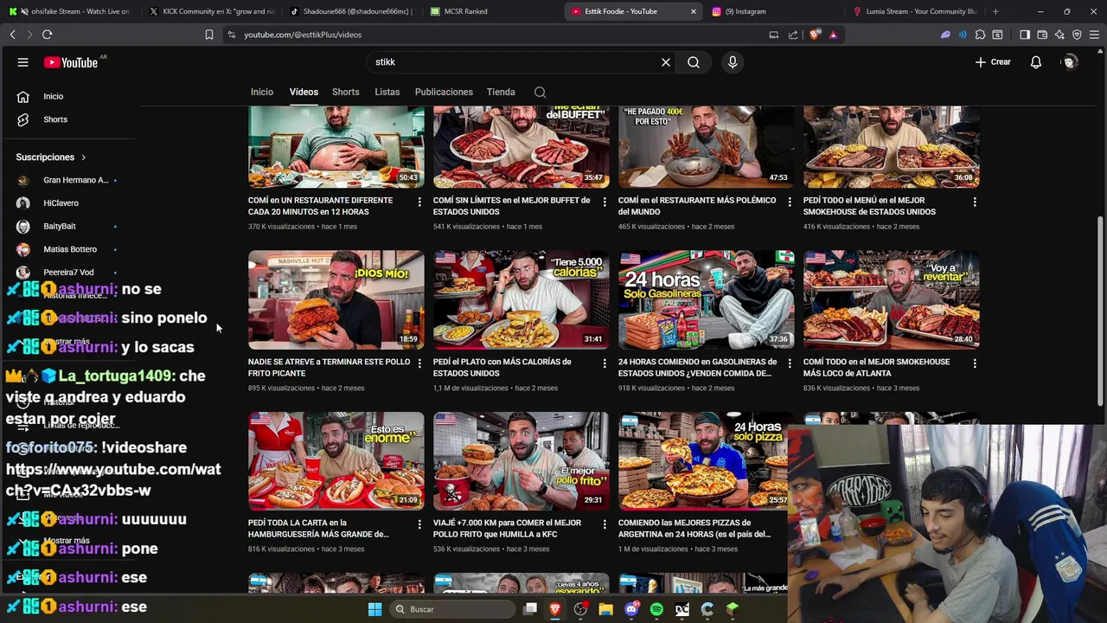This screenshot has height=623, width=1107.
Task: Open Brave Shields lion icon
Action: point(815,35)
